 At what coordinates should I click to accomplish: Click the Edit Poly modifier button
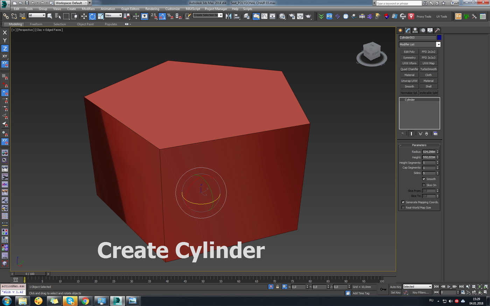click(409, 52)
